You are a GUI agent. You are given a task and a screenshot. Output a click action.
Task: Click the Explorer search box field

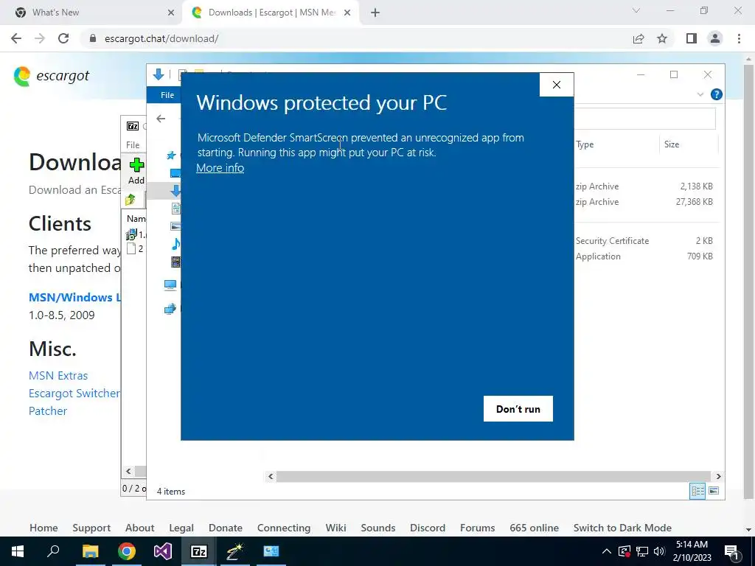click(x=644, y=119)
